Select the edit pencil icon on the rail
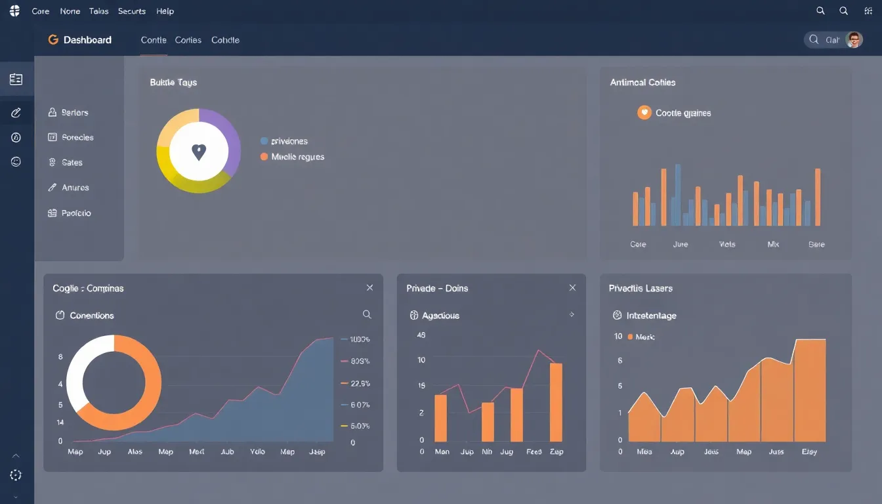 pyautogui.click(x=16, y=112)
